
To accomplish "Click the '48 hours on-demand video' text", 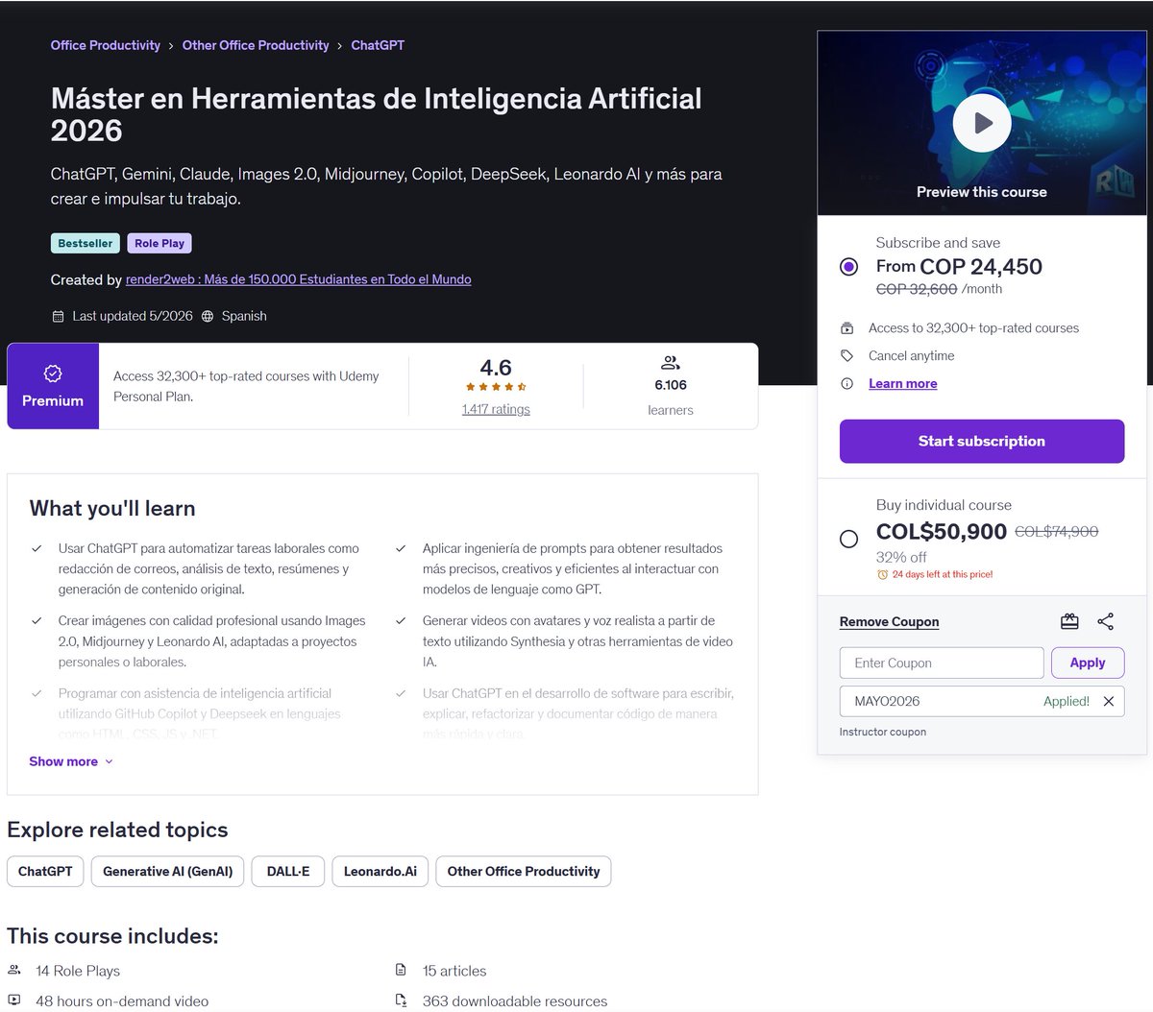I will click(122, 1000).
